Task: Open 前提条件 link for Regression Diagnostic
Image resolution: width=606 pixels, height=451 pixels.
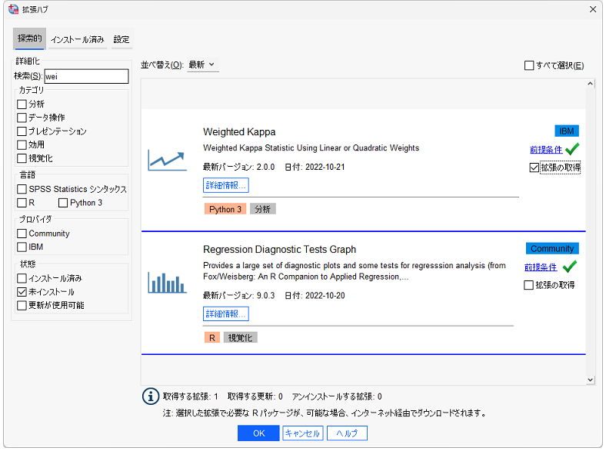Action: pyautogui.click(x=541, y=267)
